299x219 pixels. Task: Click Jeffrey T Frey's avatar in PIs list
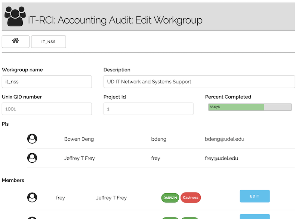tap(33, 158)
